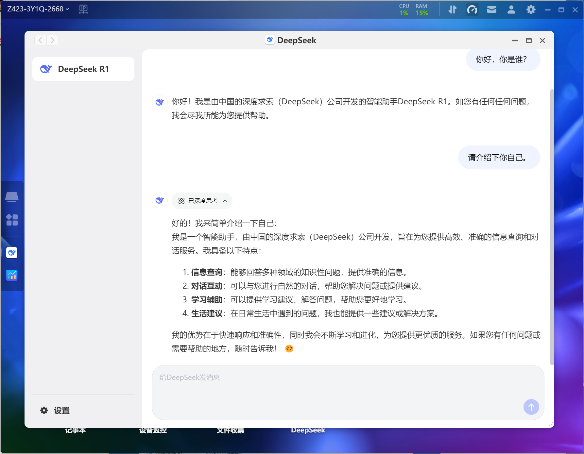This screenshot has width=584, height=454.
Task: Click the DeepSeek avatar beside first reply
Action: click(x=160, y=102)
